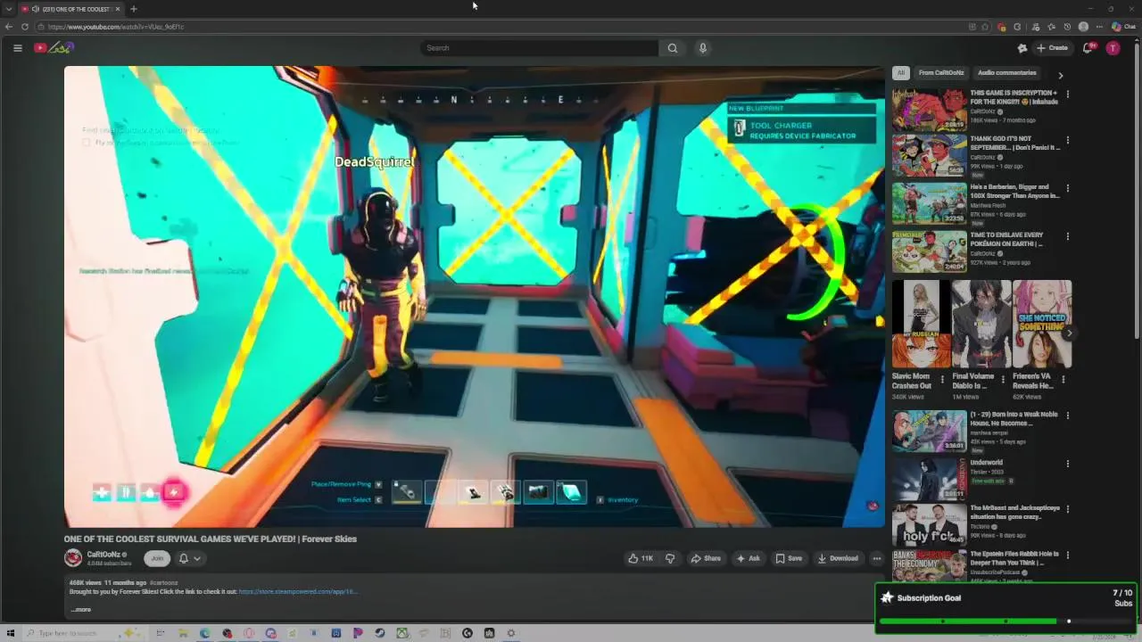Open the YouTube notifications bell in header

point(1088,48)
